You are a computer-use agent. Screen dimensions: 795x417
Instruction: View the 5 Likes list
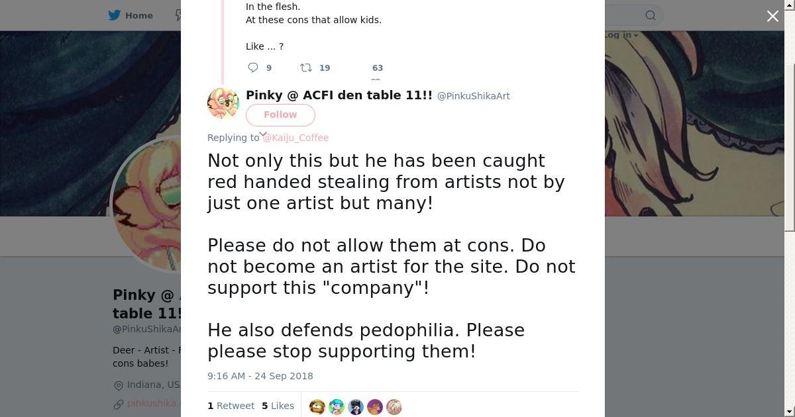click(278, 406)
